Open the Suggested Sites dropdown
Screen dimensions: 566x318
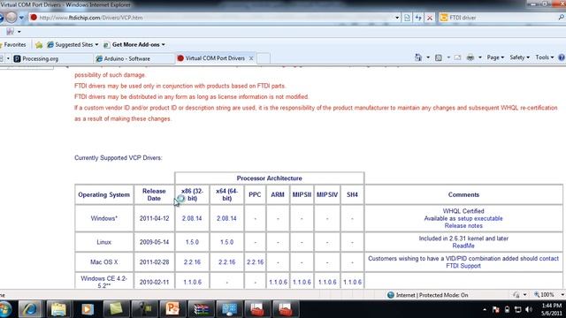[73, 45]
